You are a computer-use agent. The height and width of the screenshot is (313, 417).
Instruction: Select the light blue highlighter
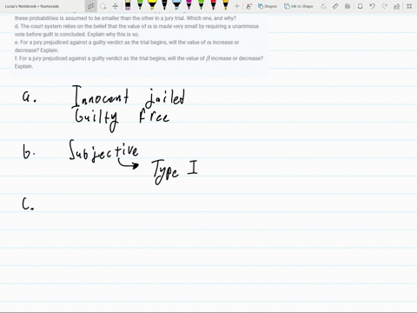tap(176, 5)
